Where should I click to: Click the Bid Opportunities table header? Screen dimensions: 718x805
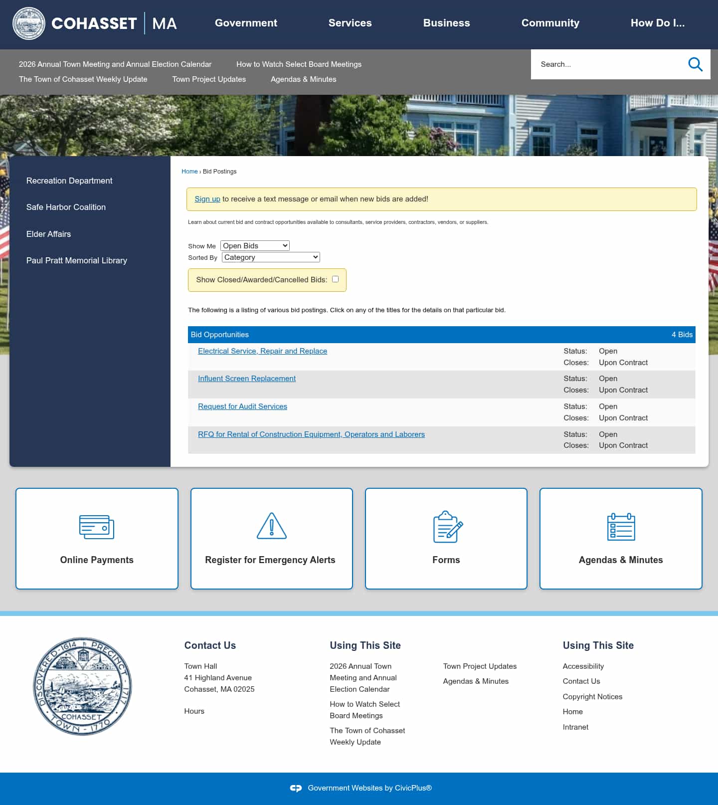pyautogui.click(x=441, y=335)
